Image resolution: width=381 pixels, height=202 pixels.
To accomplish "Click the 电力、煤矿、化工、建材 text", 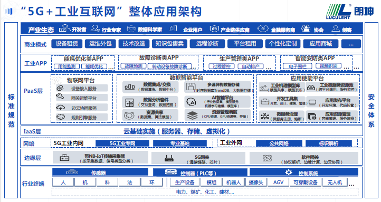I will 205,192.
